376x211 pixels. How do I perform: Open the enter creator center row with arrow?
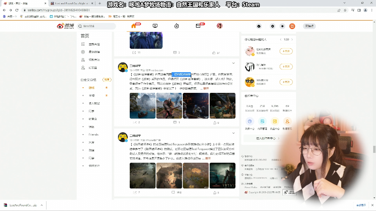[267, 138]
